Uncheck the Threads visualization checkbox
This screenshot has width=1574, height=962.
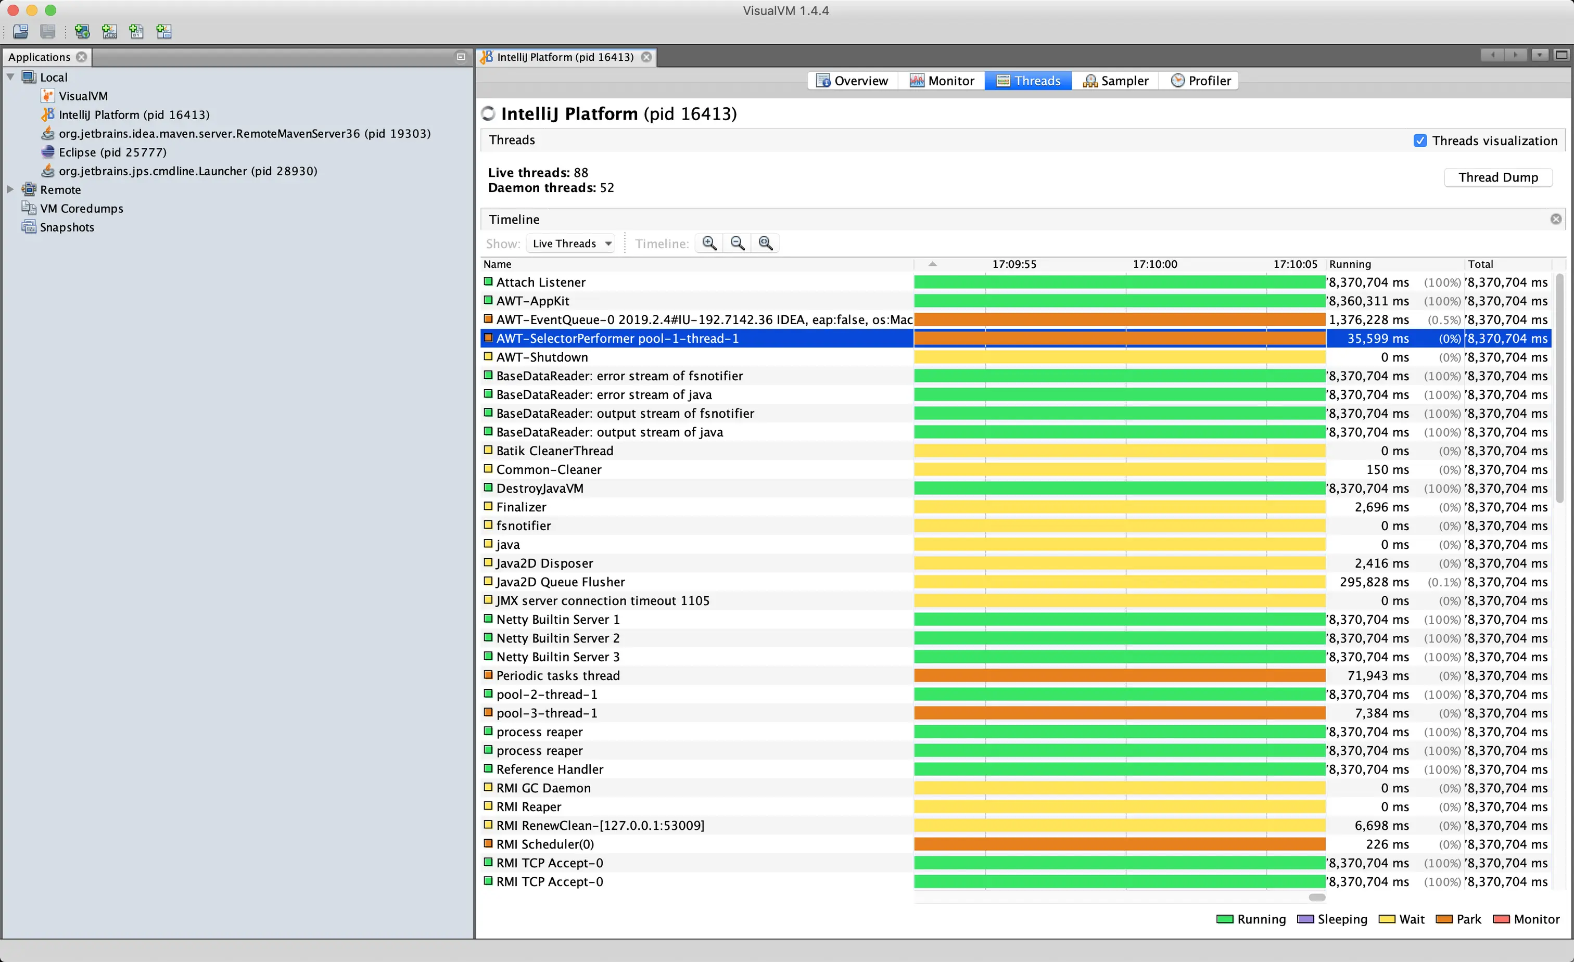coord(1419,140)
